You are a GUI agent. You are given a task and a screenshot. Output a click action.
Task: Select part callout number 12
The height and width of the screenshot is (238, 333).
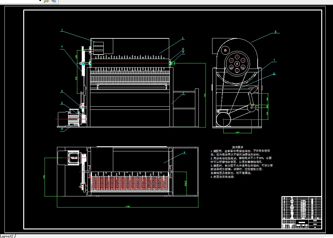click(x=274, y=74)
